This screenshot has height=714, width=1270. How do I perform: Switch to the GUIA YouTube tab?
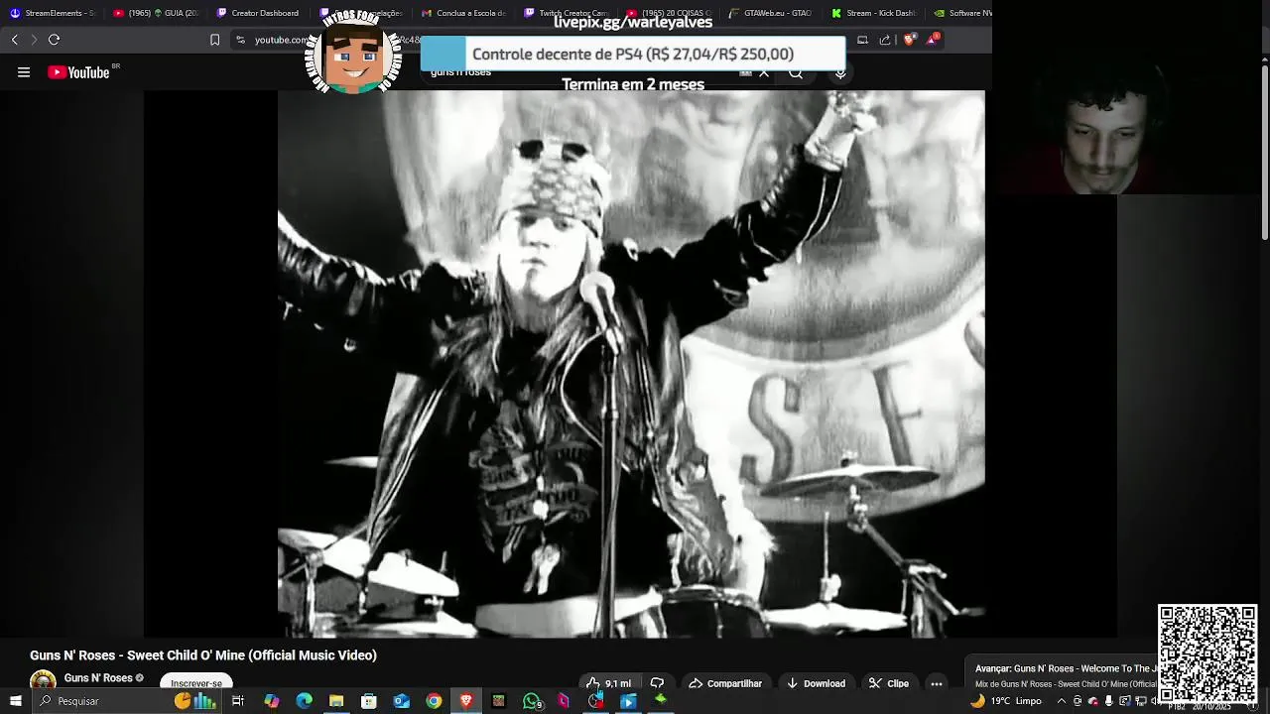[x=156, y=13]
